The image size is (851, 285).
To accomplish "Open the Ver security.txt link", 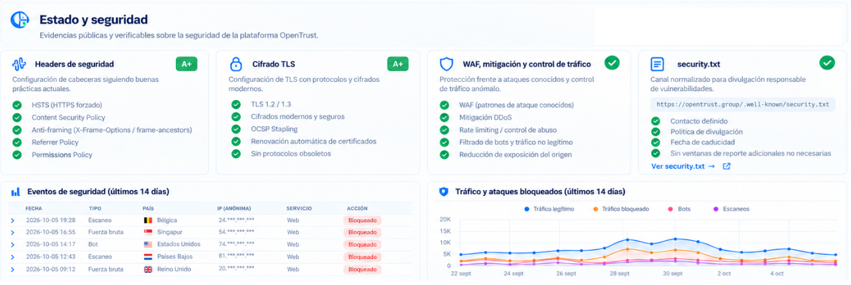I will pos(683,167).
